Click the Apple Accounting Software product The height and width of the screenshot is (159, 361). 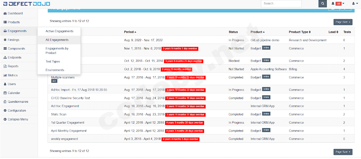pos(269,69)
